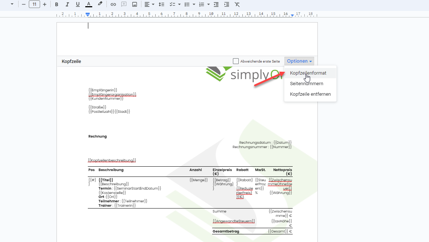Click the insert image icon
Screen dimensions: 429x242
tap(134, 4)
